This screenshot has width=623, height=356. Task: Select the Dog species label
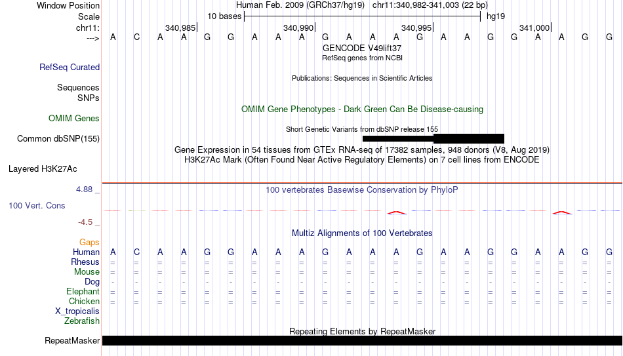92,282
